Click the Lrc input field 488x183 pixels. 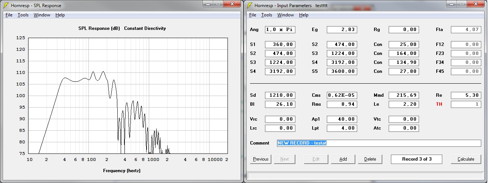(280, 128)
